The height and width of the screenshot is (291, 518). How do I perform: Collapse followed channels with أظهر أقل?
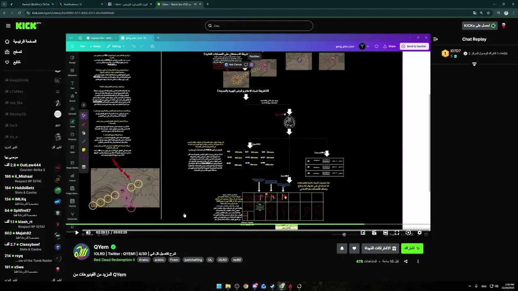(56, 147)
